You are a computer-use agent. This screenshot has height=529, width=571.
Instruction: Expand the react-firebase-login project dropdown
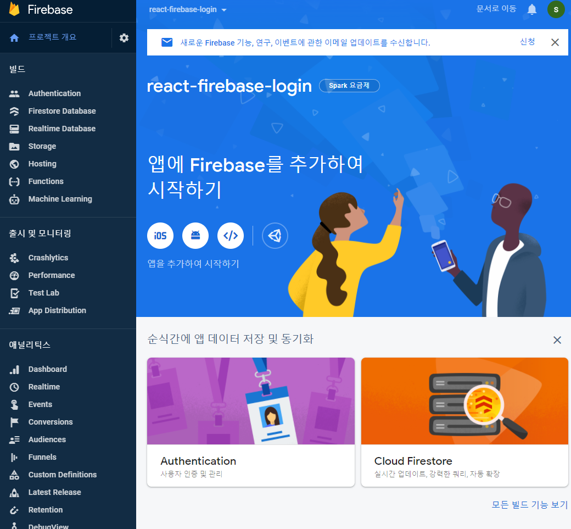pos(188,9)
